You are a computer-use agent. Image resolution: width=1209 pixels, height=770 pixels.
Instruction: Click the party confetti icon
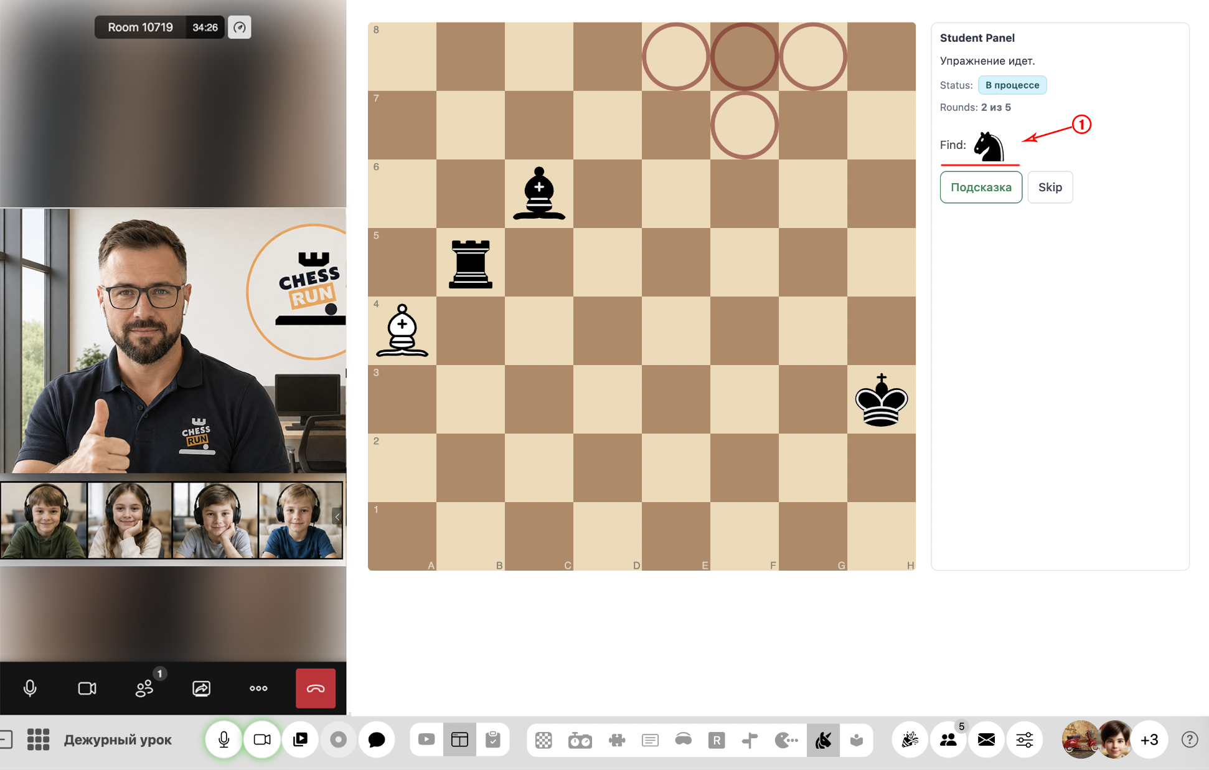[x=910, y=739]
